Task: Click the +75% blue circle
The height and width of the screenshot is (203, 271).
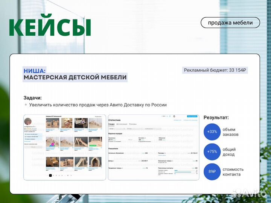Action: pos(212,151)
